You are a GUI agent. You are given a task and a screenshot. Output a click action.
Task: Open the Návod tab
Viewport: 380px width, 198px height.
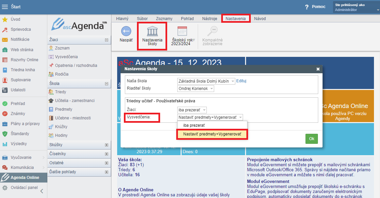coord(260,19)
